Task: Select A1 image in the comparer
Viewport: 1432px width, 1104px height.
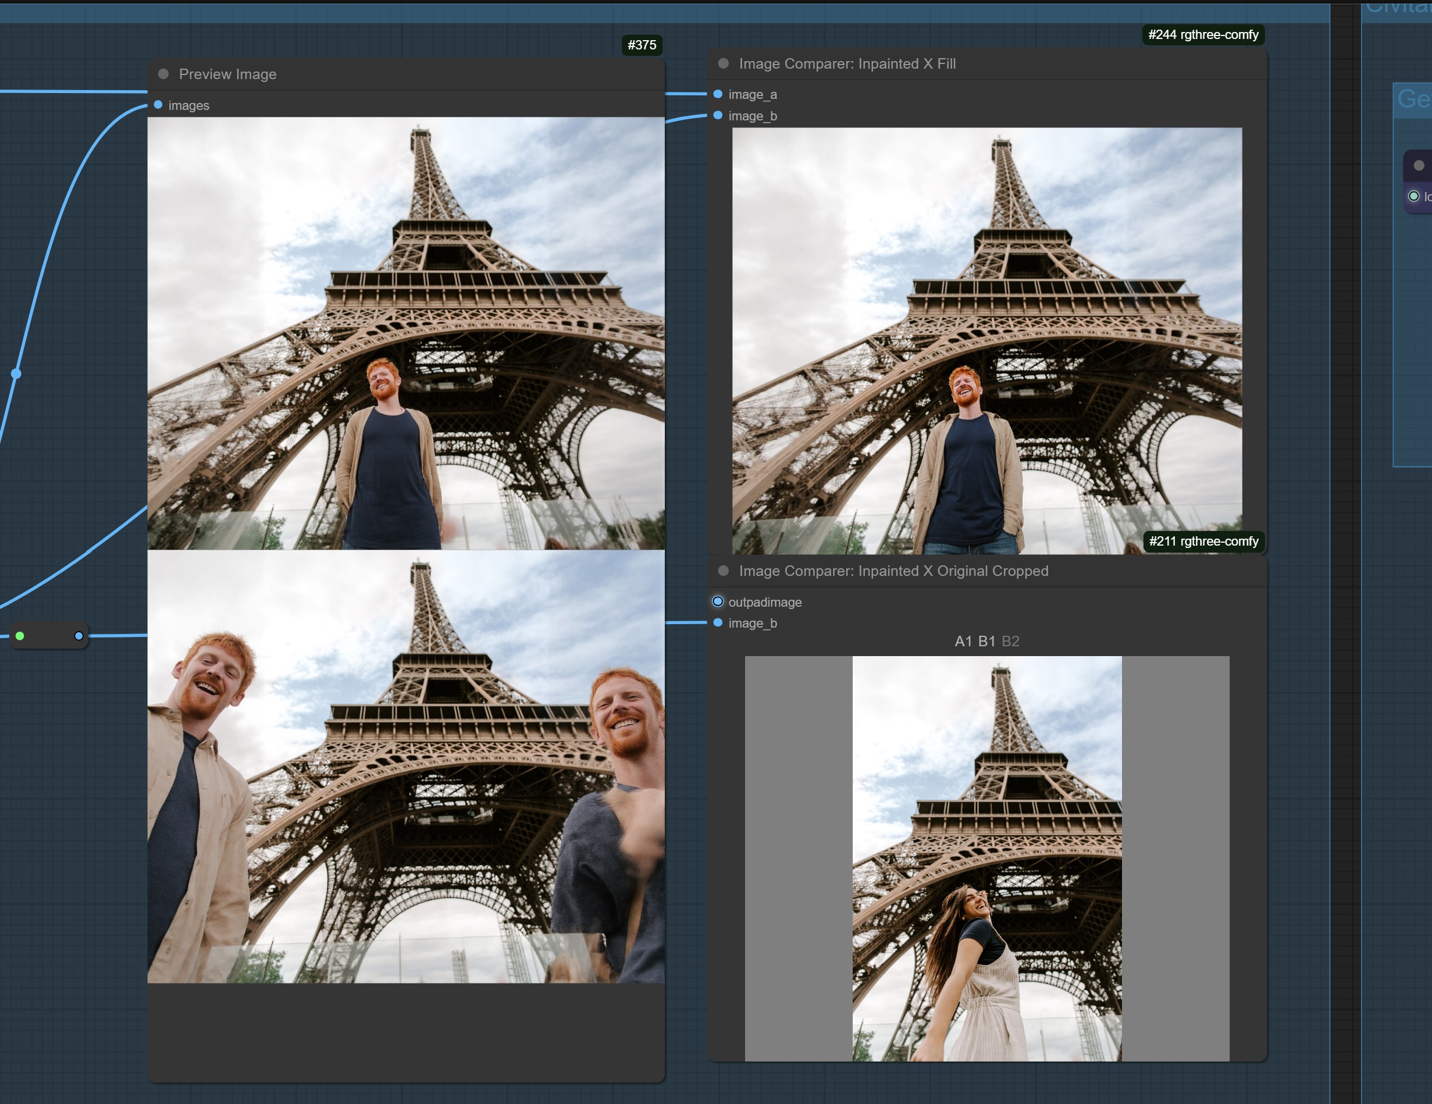Action: point(963,641)
